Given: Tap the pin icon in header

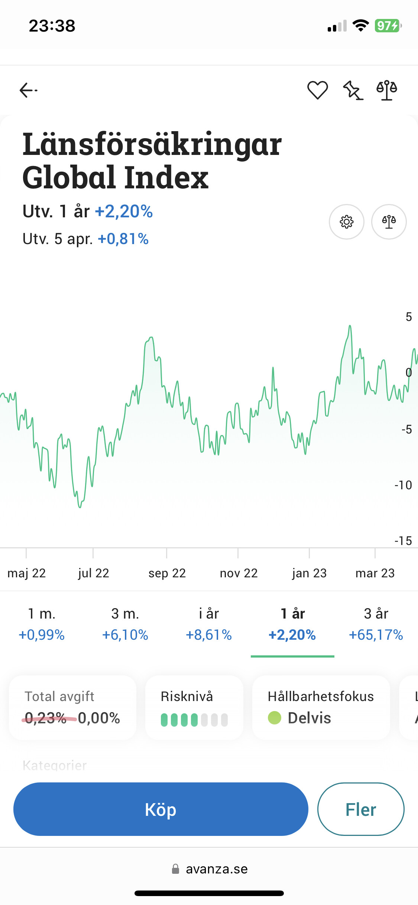Looking at the screenshot, I should coord(352,90).
